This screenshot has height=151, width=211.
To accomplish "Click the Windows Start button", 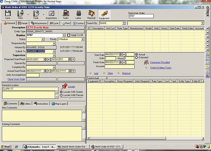I will (x=6, y=146).
